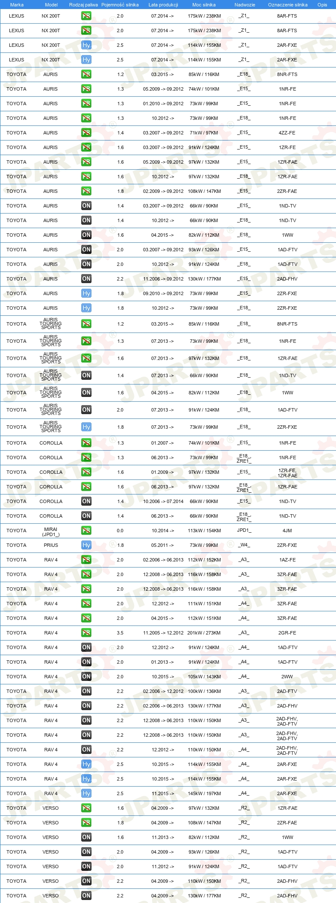Select displacement value 3.5
Screen dimensions: 336x903
120,633
